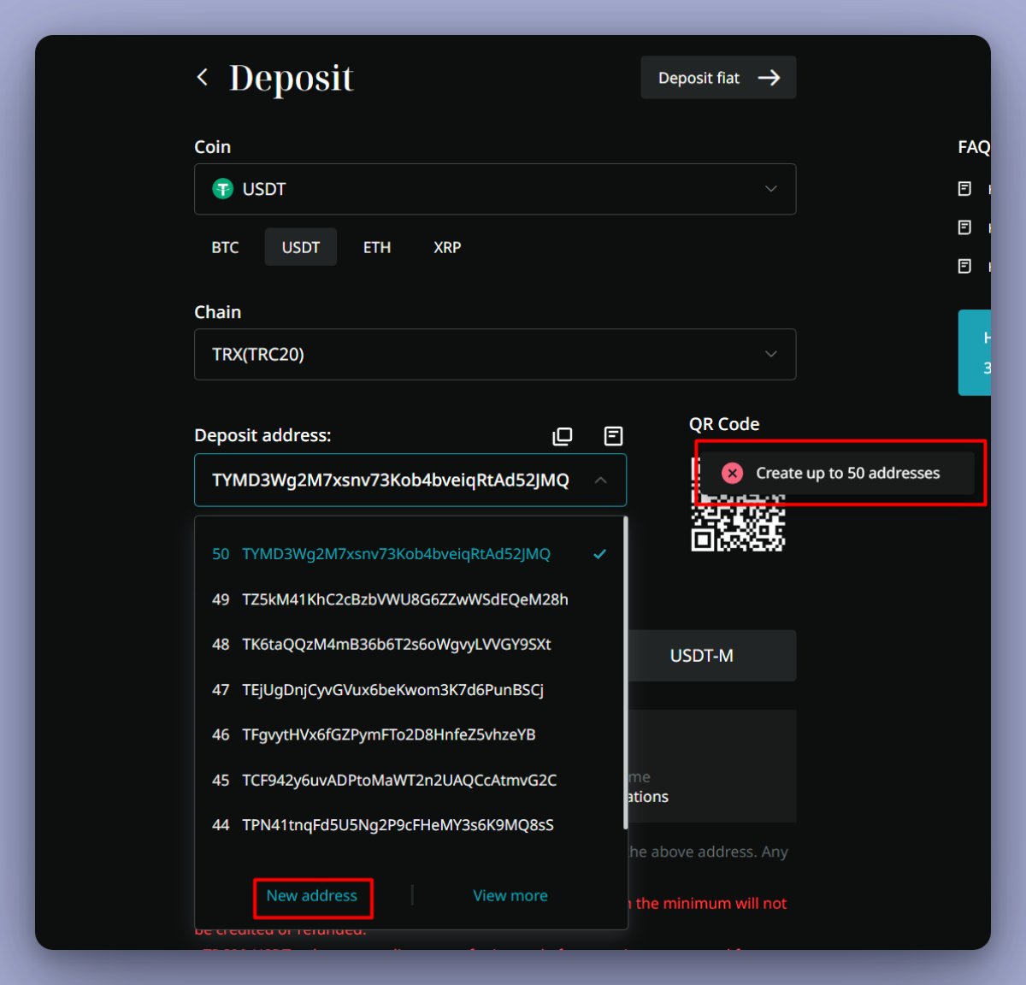Open the USDT coin dropdown

click(x=495, y=189)
